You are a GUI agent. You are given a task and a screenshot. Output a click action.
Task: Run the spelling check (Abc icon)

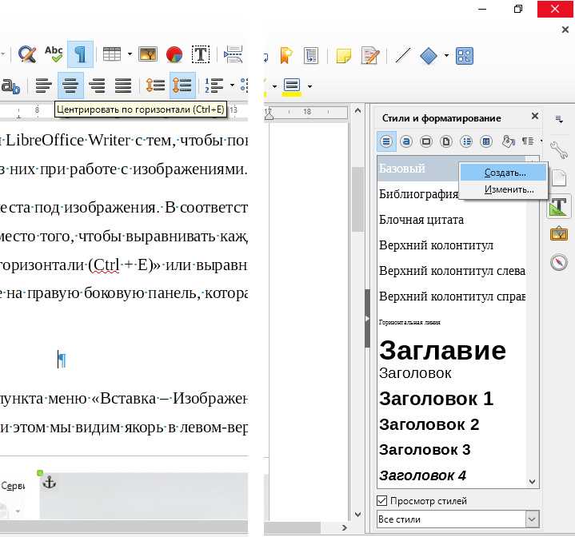[54, 54]
